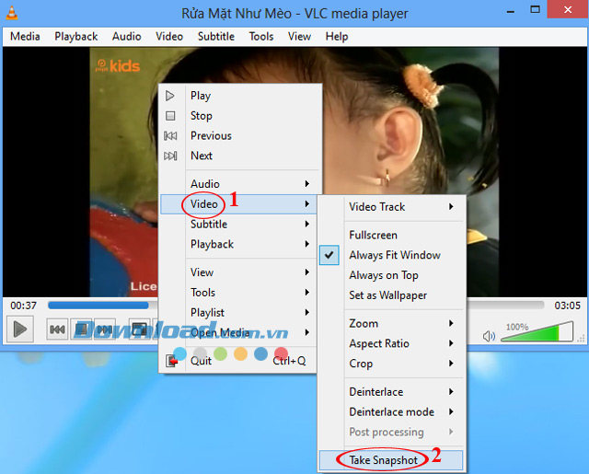Click the Play icon in context menu
The height and width of the screenshot is (474, 589).
(169, 96)
